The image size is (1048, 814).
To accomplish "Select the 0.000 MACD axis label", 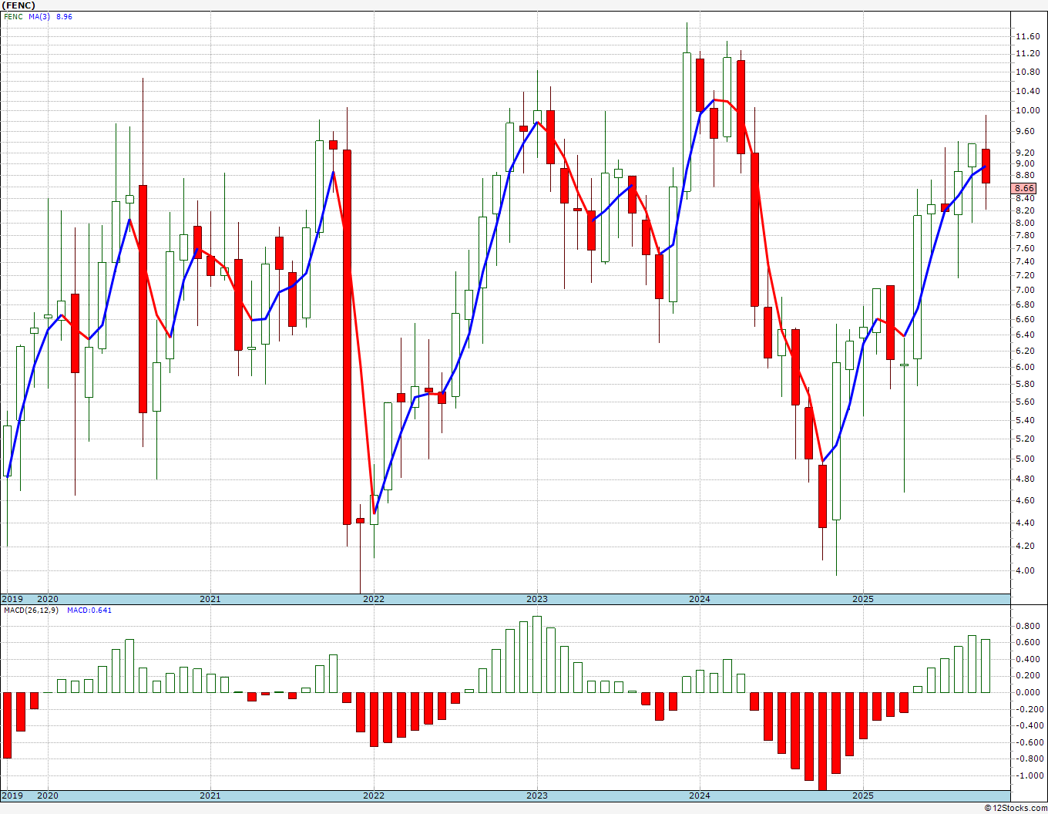I will 1029,692.
